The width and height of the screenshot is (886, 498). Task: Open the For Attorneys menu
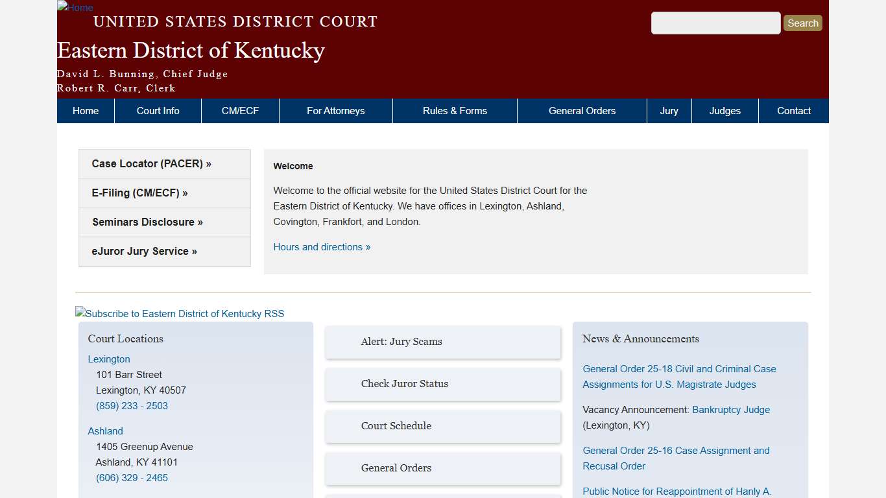point(335,110)
